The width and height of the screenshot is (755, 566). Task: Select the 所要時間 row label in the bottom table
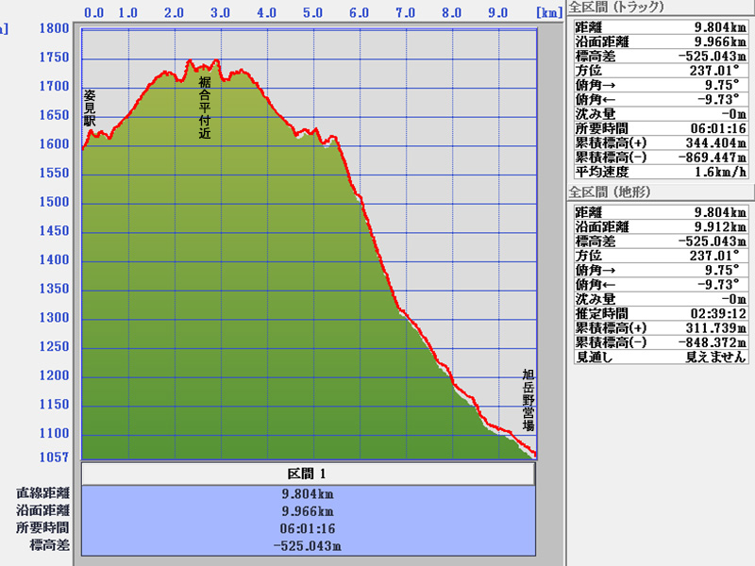[42, 527]
